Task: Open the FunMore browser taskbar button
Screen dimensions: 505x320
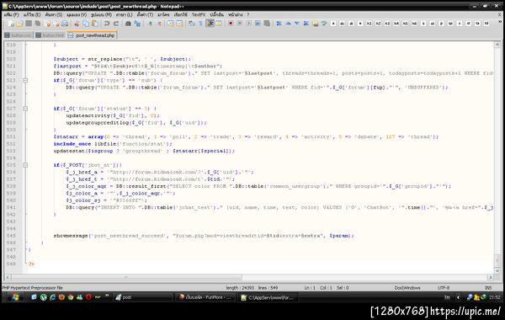Action: pyautogui.click(x=206, y=297)
